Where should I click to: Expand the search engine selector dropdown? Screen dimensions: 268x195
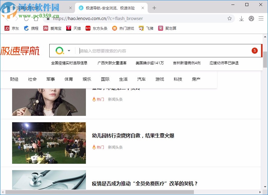point(69,50)
